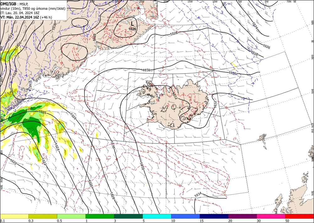Click the 1020 isobar label
314x223 pixels.
tap(14, 162)
